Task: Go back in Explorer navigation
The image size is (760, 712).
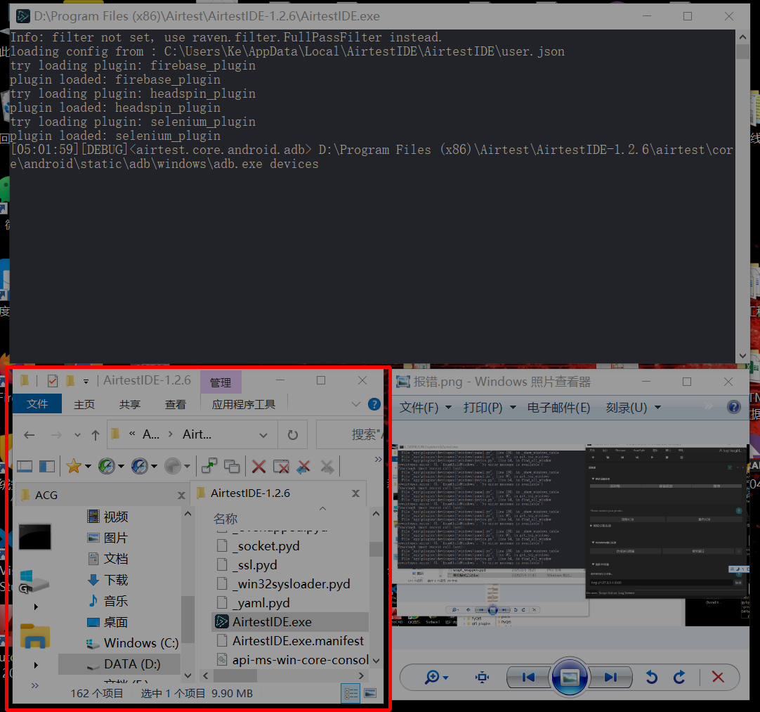Action: point(29,435)
